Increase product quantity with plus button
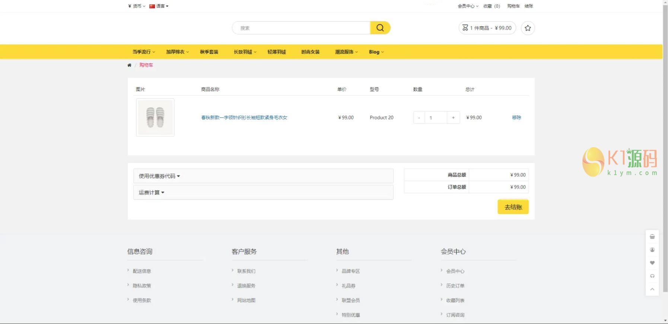This screenshot has width=668, height=324. coord(453,118)
